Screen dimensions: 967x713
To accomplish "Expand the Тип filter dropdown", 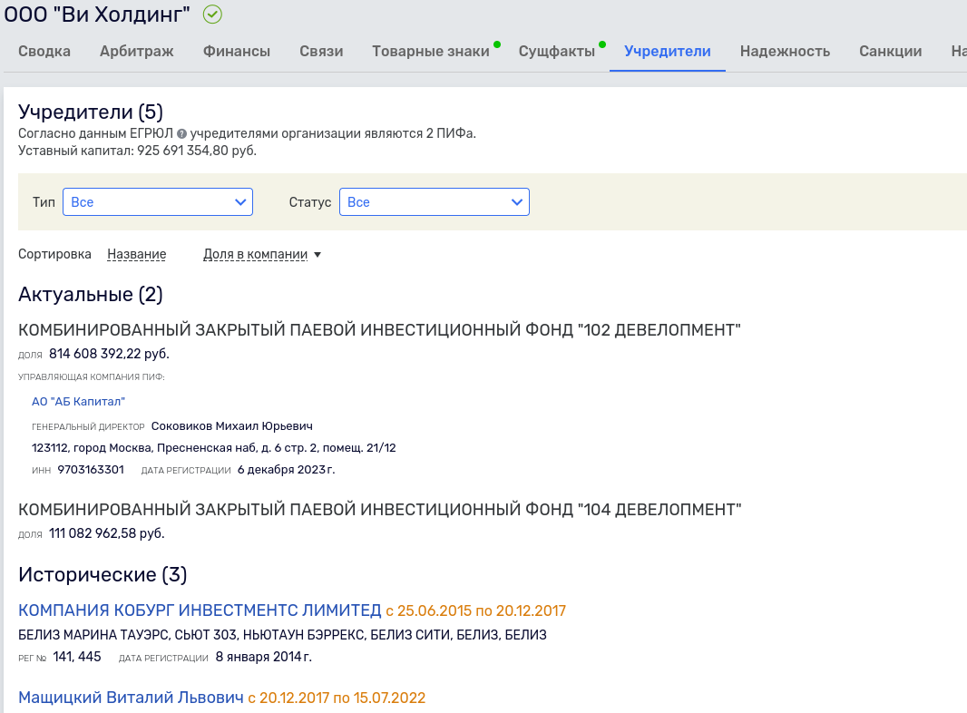I will pyautogui.click(x=158, y=201).
